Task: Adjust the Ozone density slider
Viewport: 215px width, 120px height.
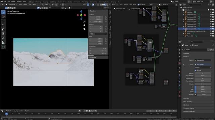Action: click(203, 92)
